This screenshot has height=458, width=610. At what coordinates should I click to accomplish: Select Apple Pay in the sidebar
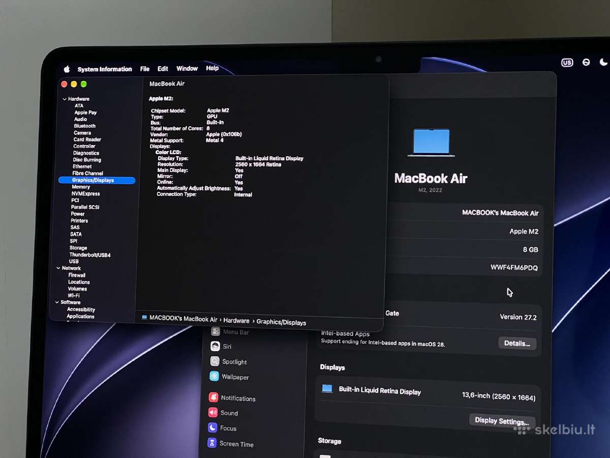(85, 112)
